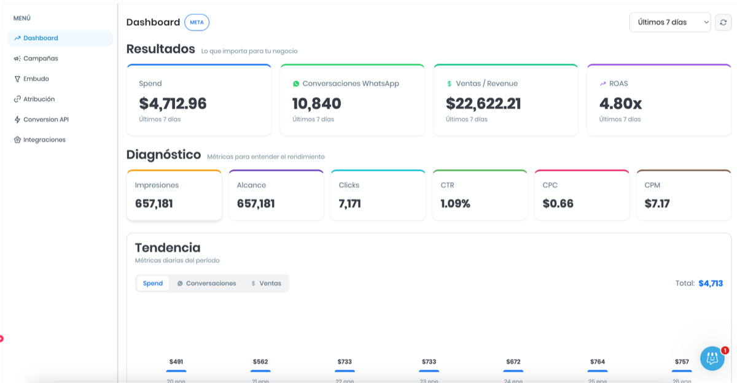Select the Spend results card
The height and width of the screenshot is (383, 737).
[199, 99]
